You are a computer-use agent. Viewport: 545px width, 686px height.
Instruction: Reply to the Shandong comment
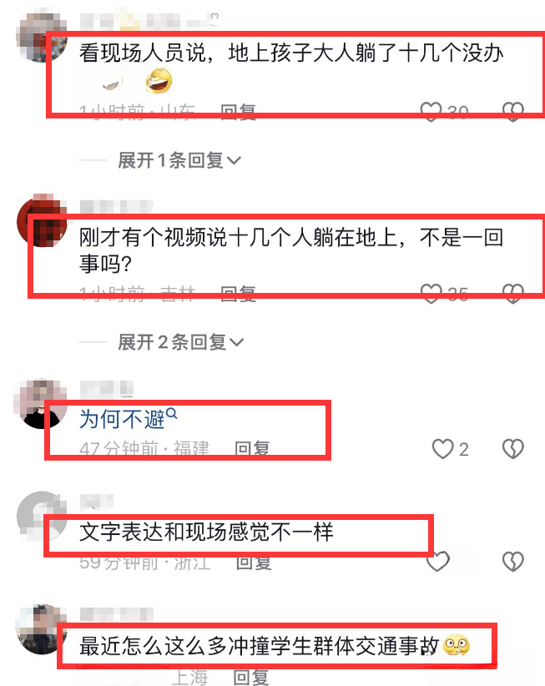click(238, 112)
